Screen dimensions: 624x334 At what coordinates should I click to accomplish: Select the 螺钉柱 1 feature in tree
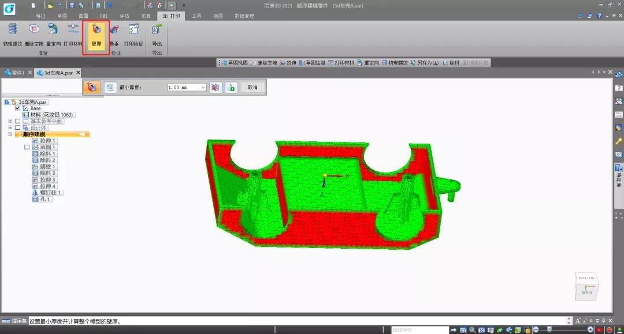pyautogui.click(x=47, y=193)
